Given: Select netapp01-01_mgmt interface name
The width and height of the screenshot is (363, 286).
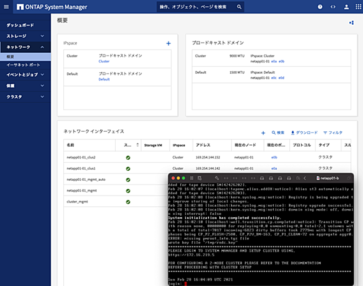Looking at the screenshot, I should [82, 191].
